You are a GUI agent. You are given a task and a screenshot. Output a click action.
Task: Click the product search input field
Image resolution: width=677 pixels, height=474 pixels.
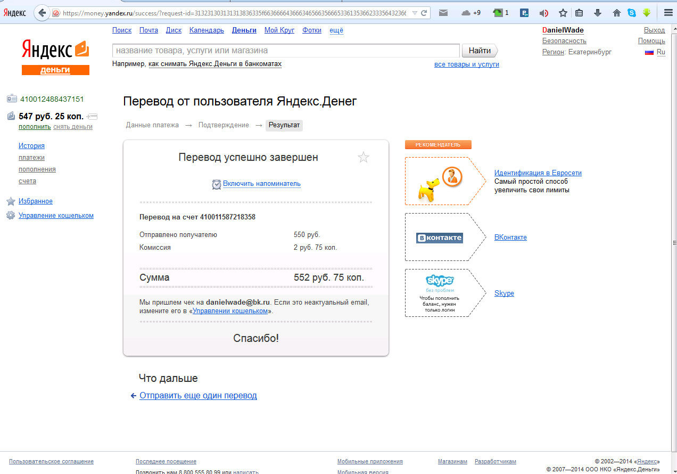click(286, 51)
